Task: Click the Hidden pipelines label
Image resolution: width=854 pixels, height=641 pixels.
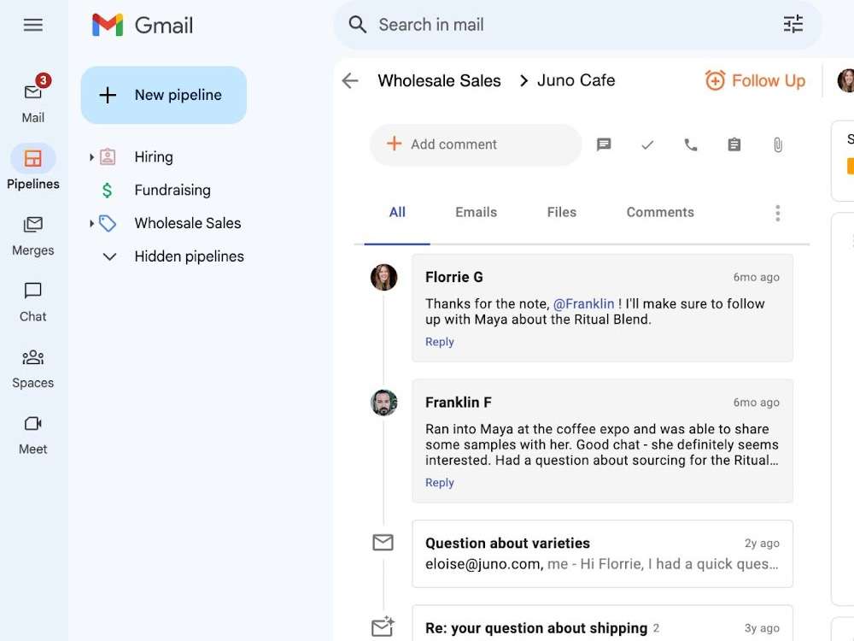Action: [x=189, y=256]
